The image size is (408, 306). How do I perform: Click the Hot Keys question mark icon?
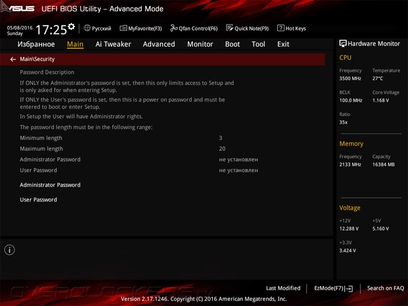(x=280, y=28)
